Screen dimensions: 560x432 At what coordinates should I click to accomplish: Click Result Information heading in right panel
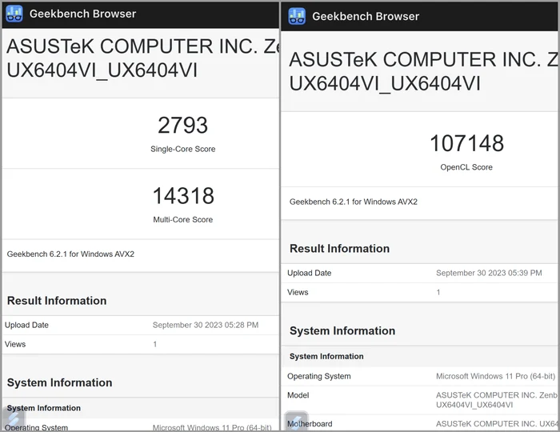[339, 249]
